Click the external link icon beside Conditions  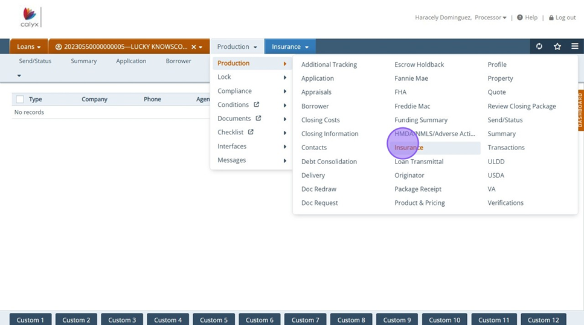(257, 105)
